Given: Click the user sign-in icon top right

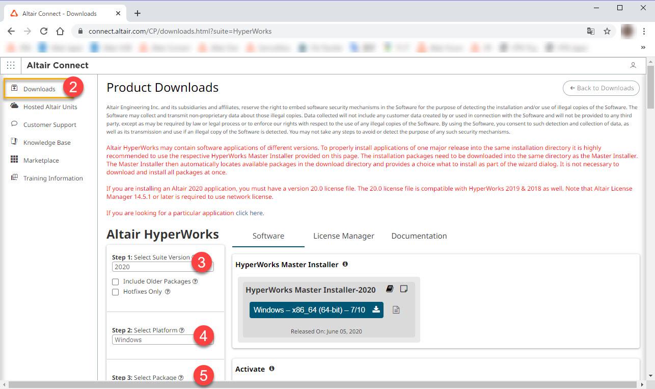Looking at the screenshot, I should pyautogui.click(x=633, y=65).
